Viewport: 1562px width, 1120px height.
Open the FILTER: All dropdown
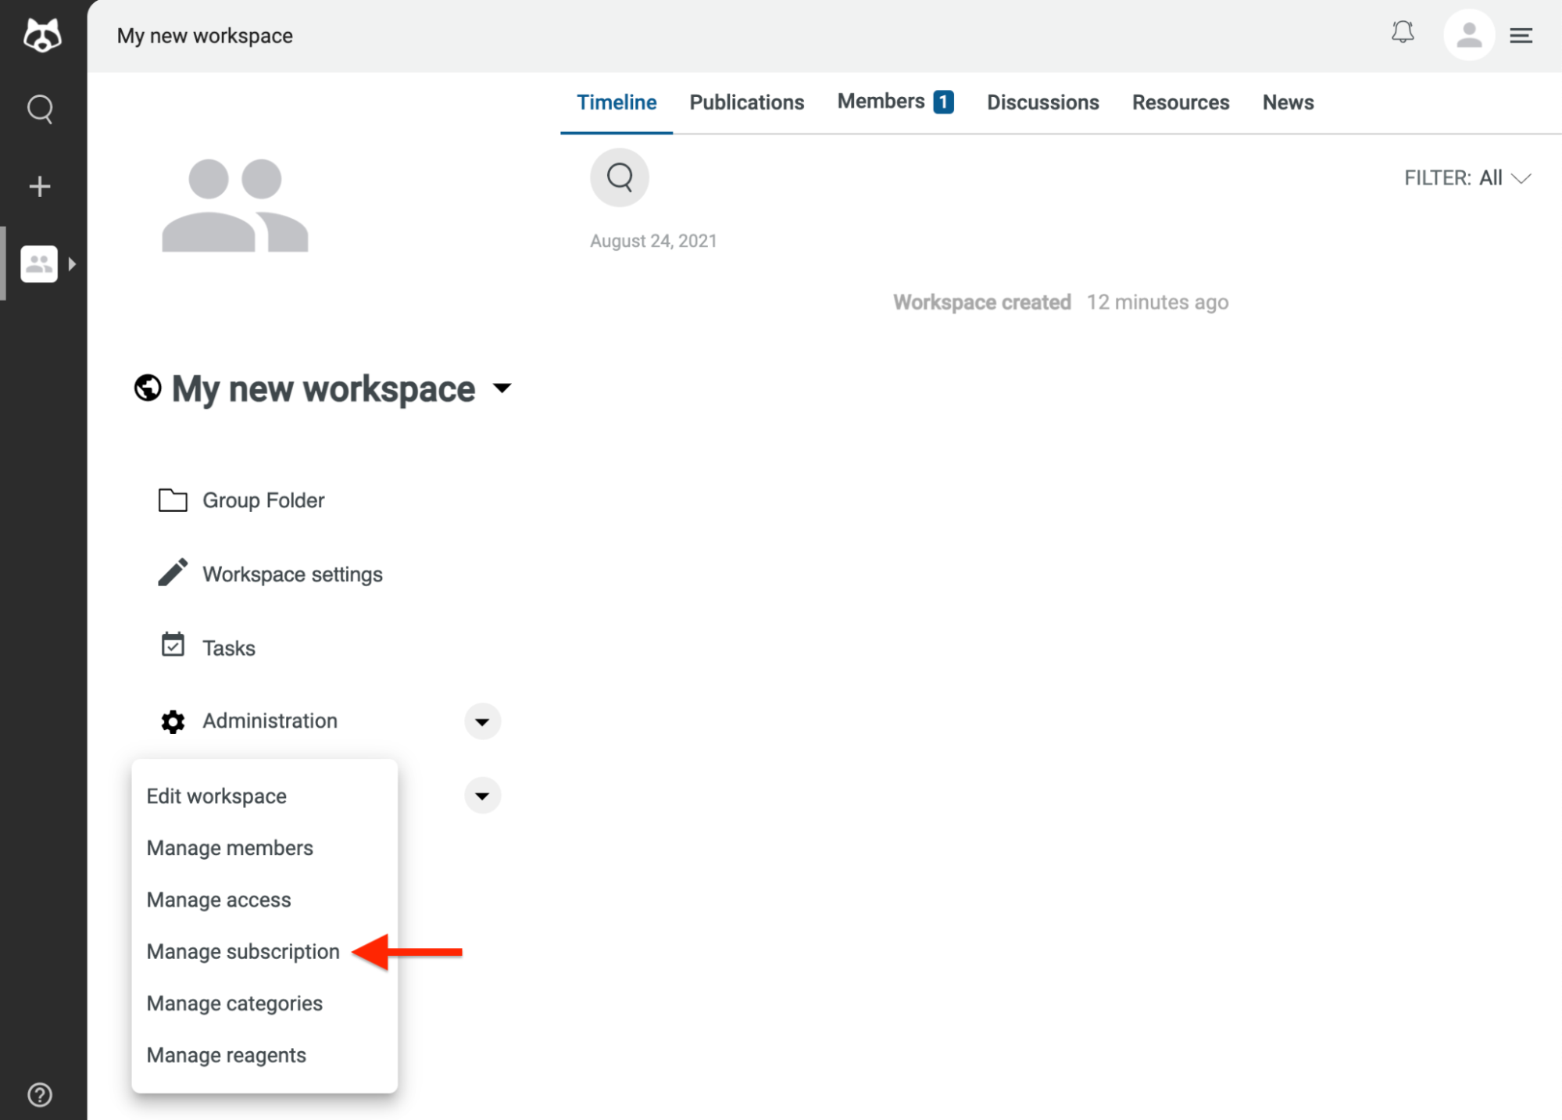pos(1467,178)
